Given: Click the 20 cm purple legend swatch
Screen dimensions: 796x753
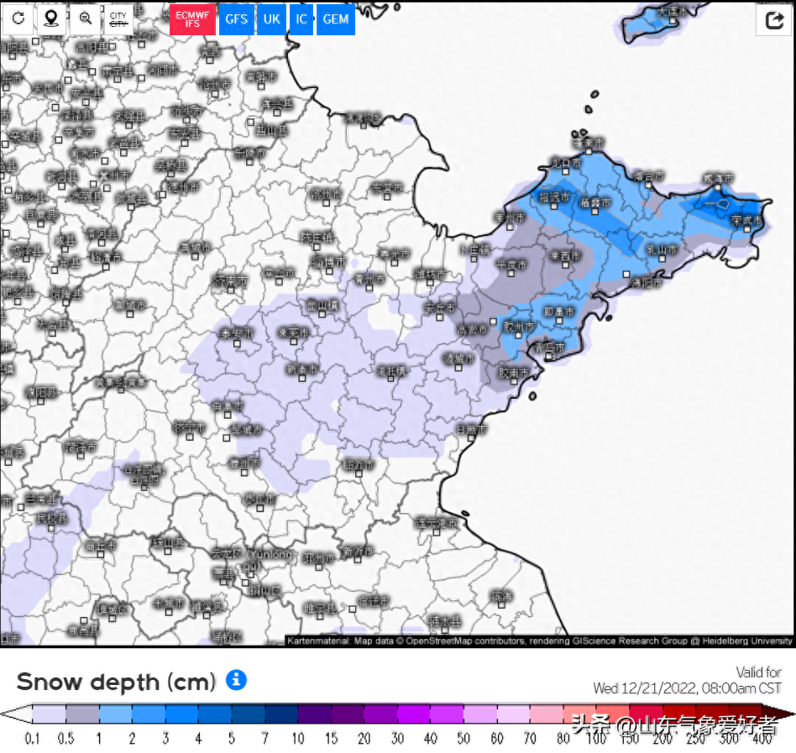Looking at the screenshot, I should pyautogui.click(x=380, y=714).
